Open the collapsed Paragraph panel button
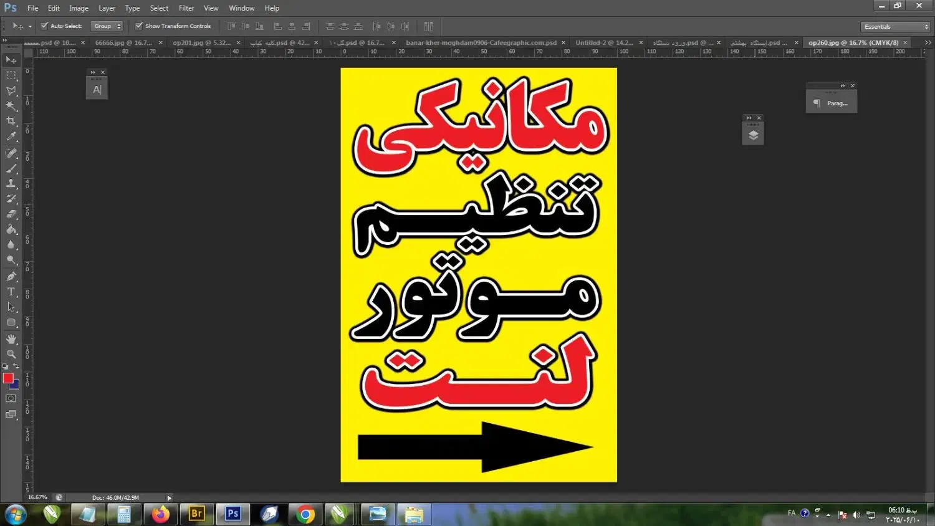The image size is (935, 526). (832, 103)
